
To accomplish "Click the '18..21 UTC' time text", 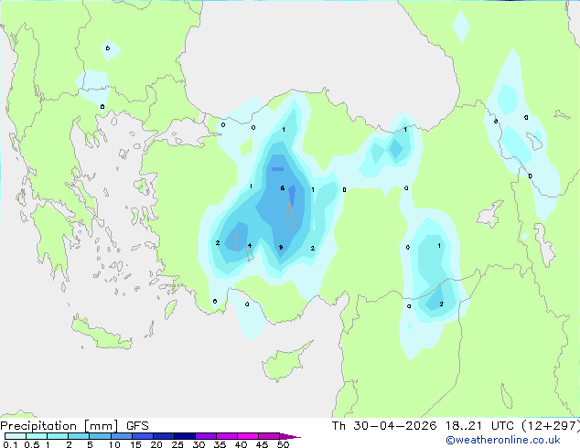I will tap(479, 426).
